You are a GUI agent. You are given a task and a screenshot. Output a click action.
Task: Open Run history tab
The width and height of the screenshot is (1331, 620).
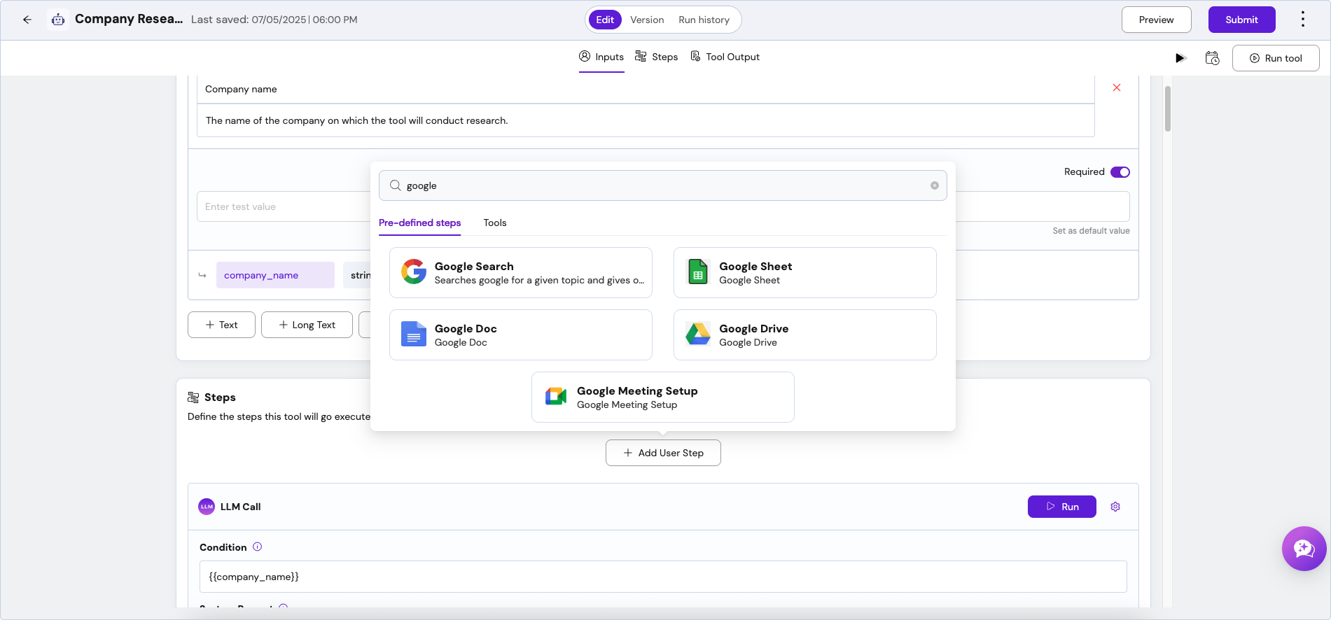click(x=704, y=20)
